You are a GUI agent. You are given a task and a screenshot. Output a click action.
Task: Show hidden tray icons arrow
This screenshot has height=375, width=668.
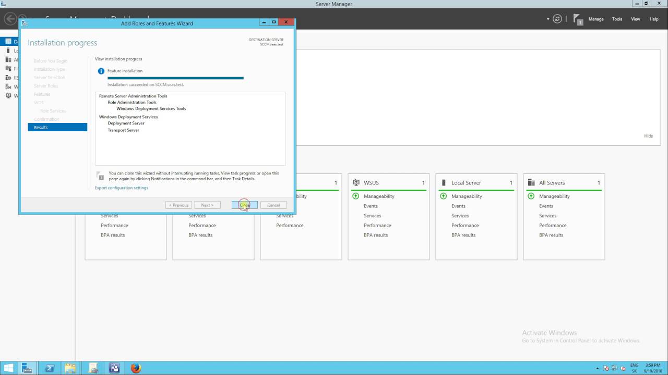click(598, 368)
